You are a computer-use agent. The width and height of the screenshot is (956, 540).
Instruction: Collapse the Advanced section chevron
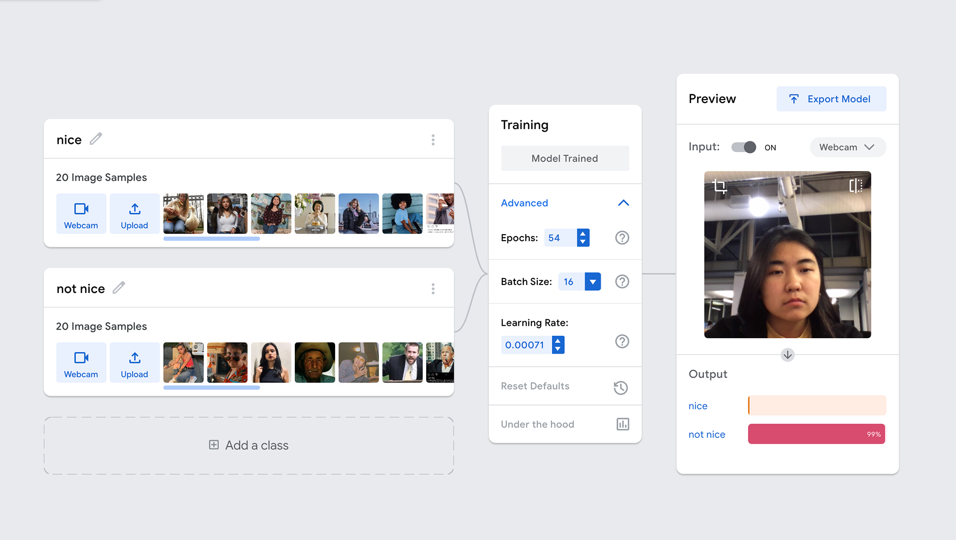click(623, 203)
